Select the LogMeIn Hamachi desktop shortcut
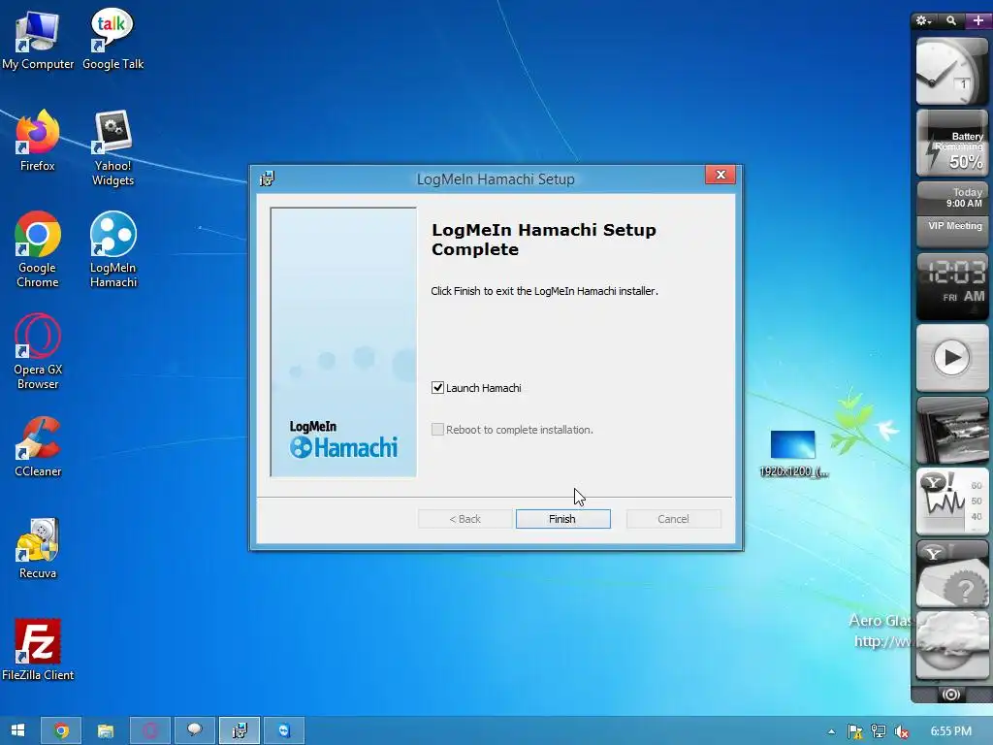This screenshot has width=993, height=745. coord(113,249)
